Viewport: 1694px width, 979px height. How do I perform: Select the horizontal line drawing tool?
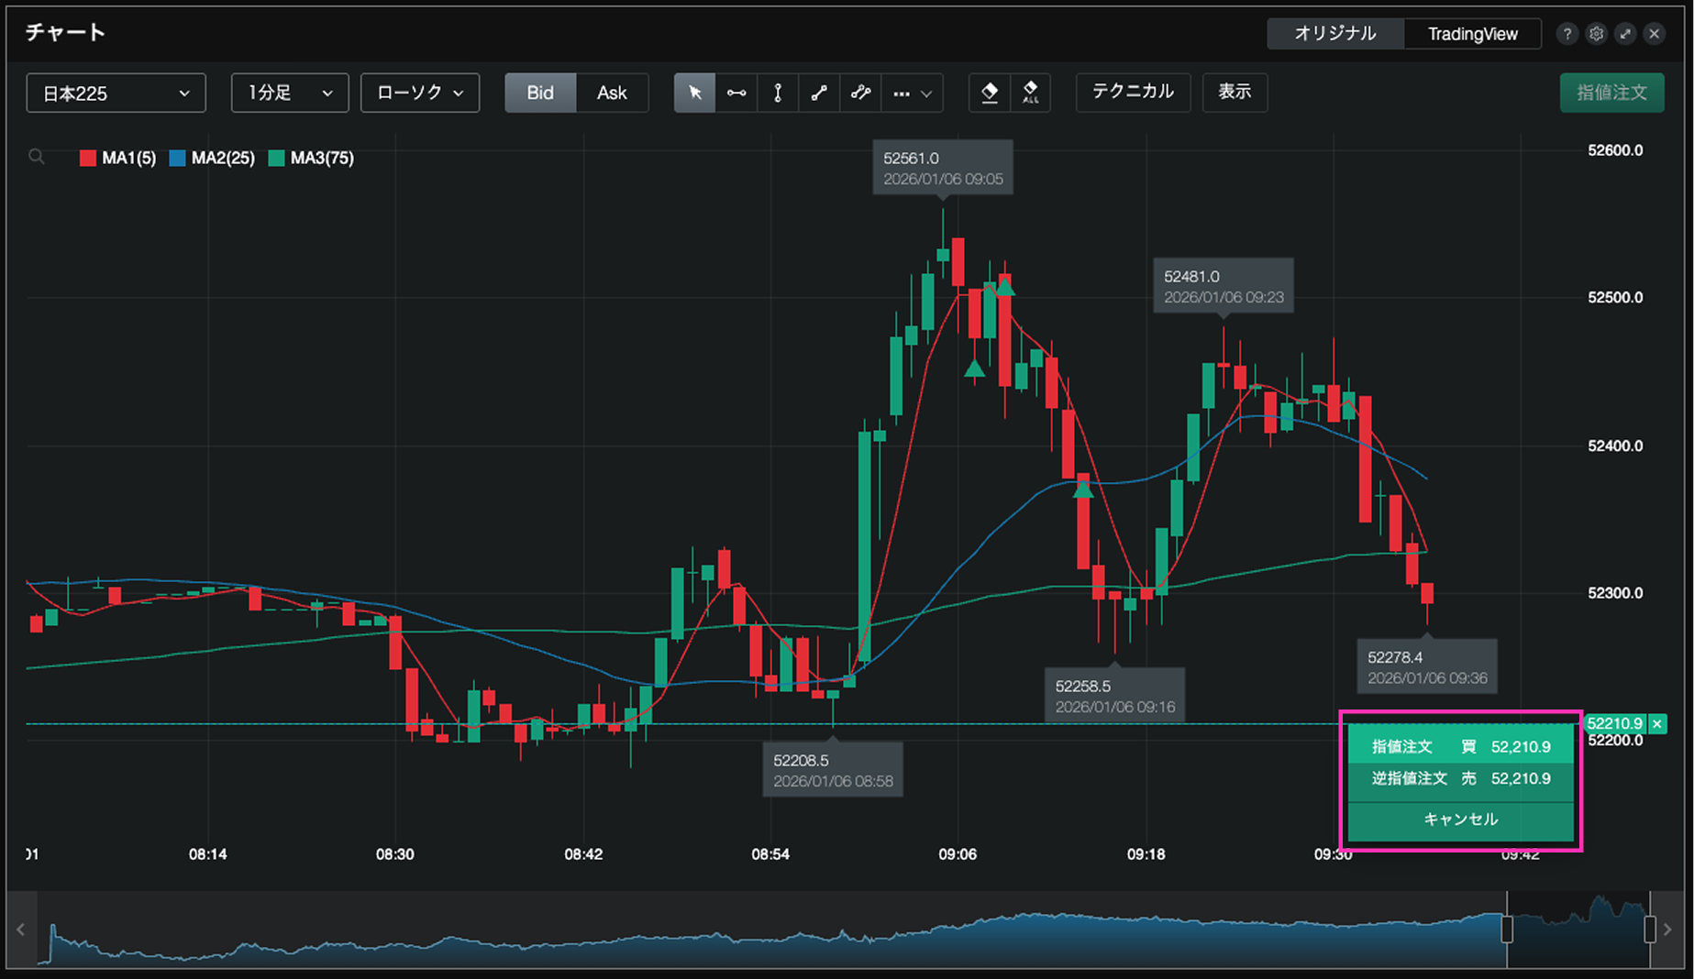[x=736, y=93]
